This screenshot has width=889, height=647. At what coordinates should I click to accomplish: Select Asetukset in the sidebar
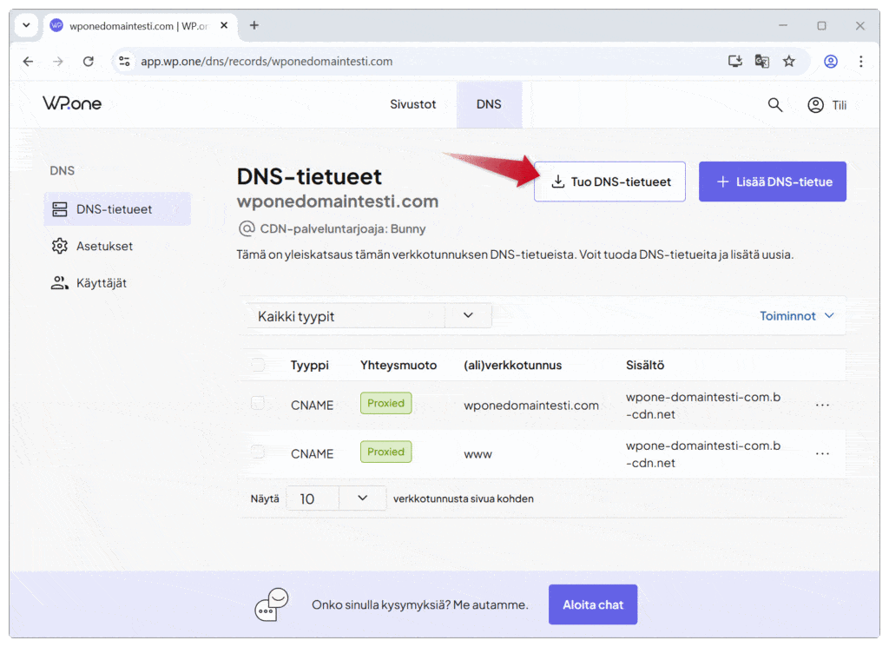(104, 246)
